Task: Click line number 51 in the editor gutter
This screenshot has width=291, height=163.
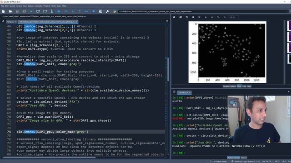Action: (9, 45)
